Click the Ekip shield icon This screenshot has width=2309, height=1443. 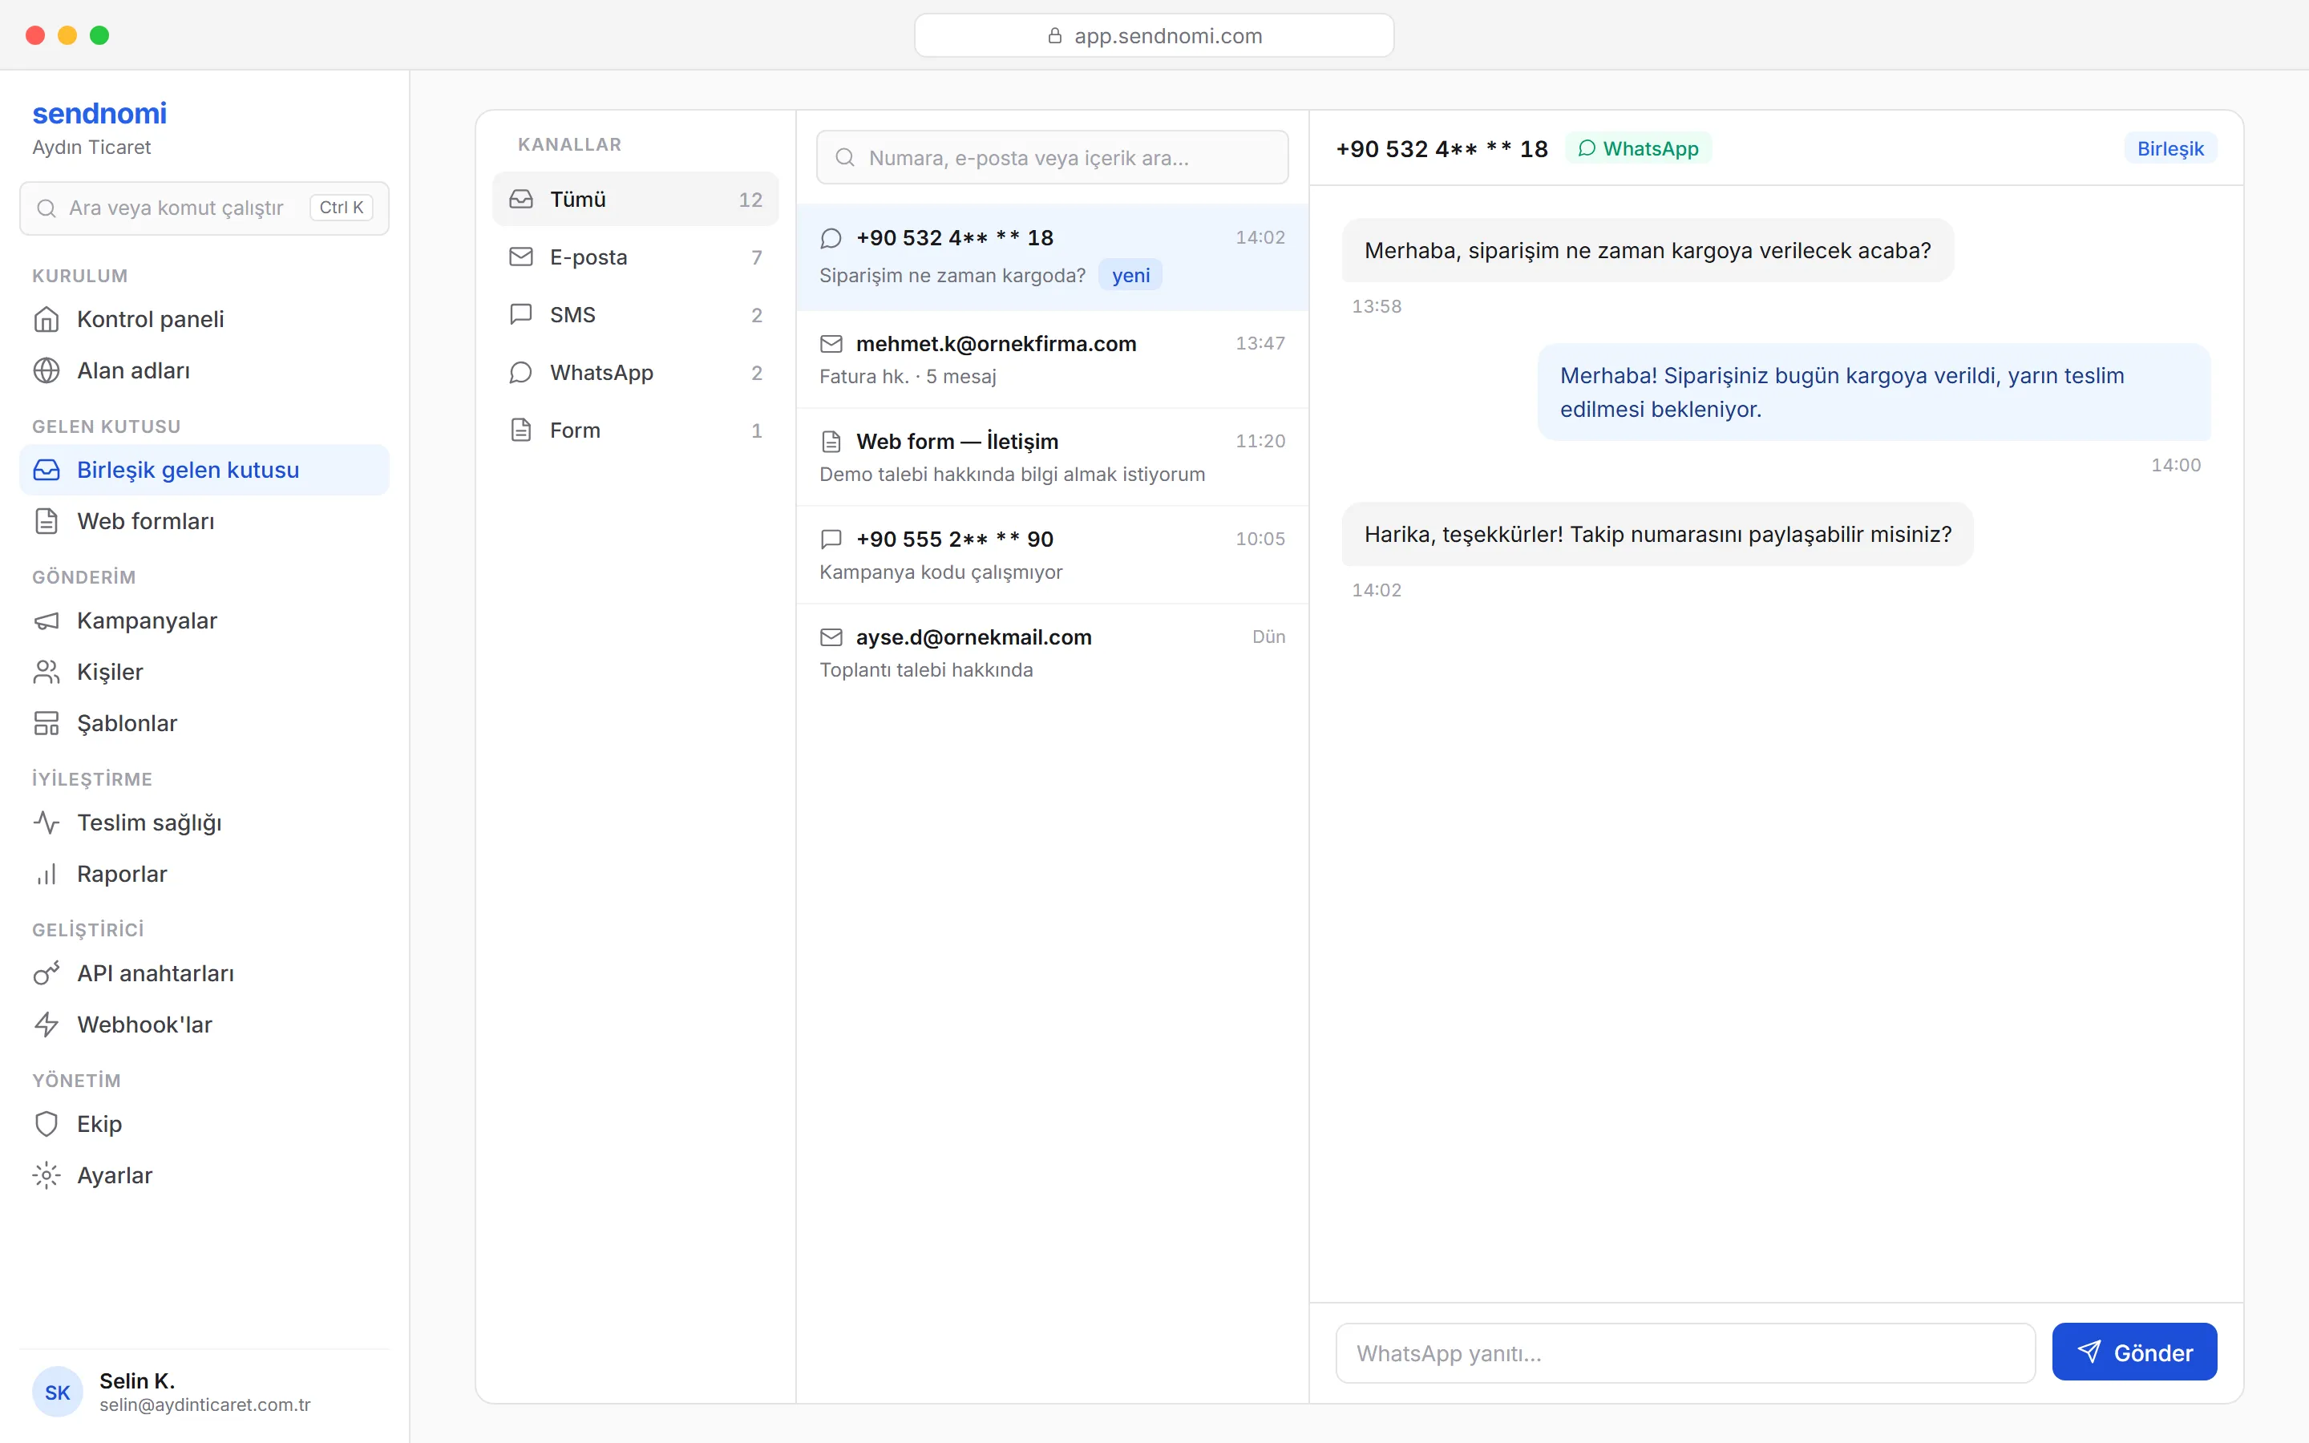click(46, 1126)
